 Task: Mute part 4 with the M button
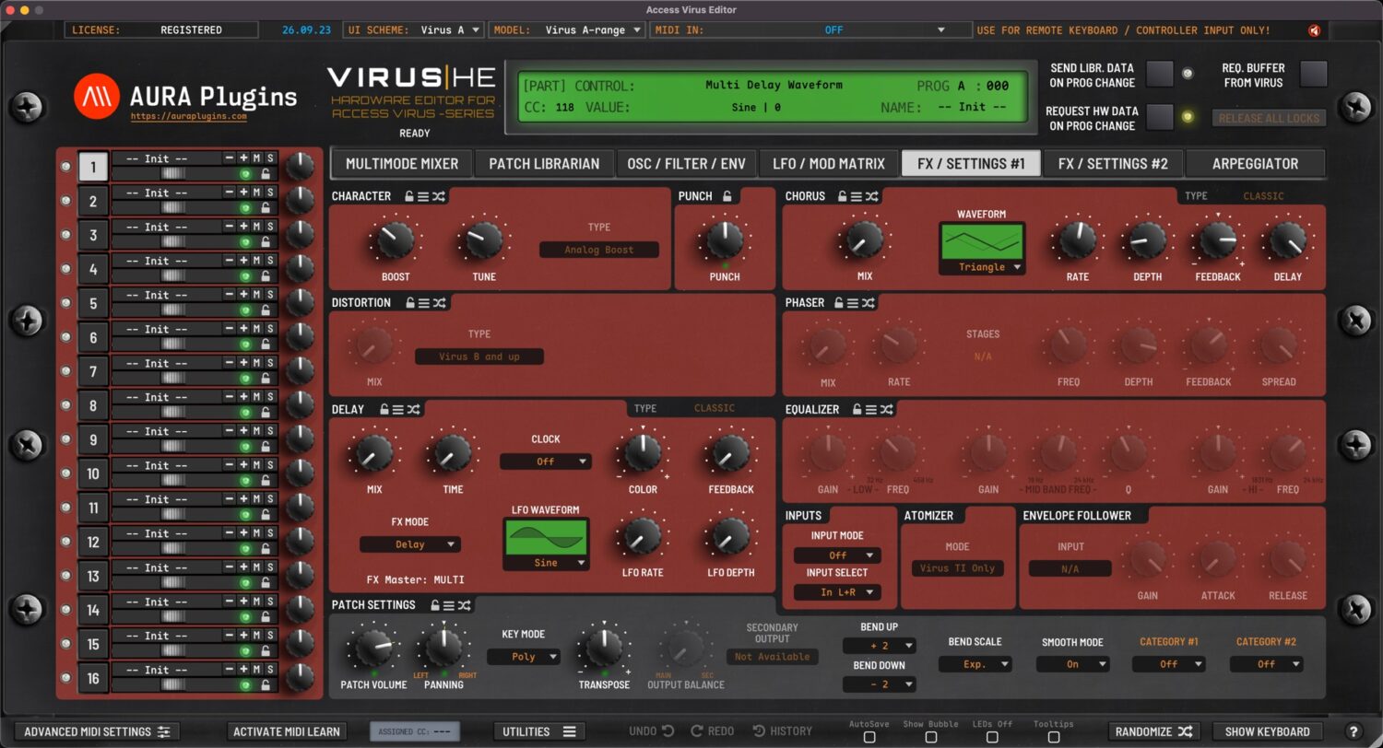pyautogui.click(x=257, y=261)
